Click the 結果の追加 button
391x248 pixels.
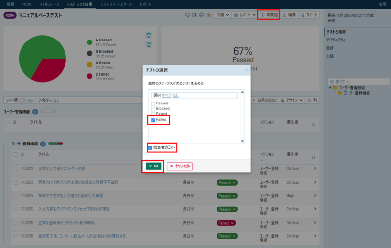click(264, 100)
